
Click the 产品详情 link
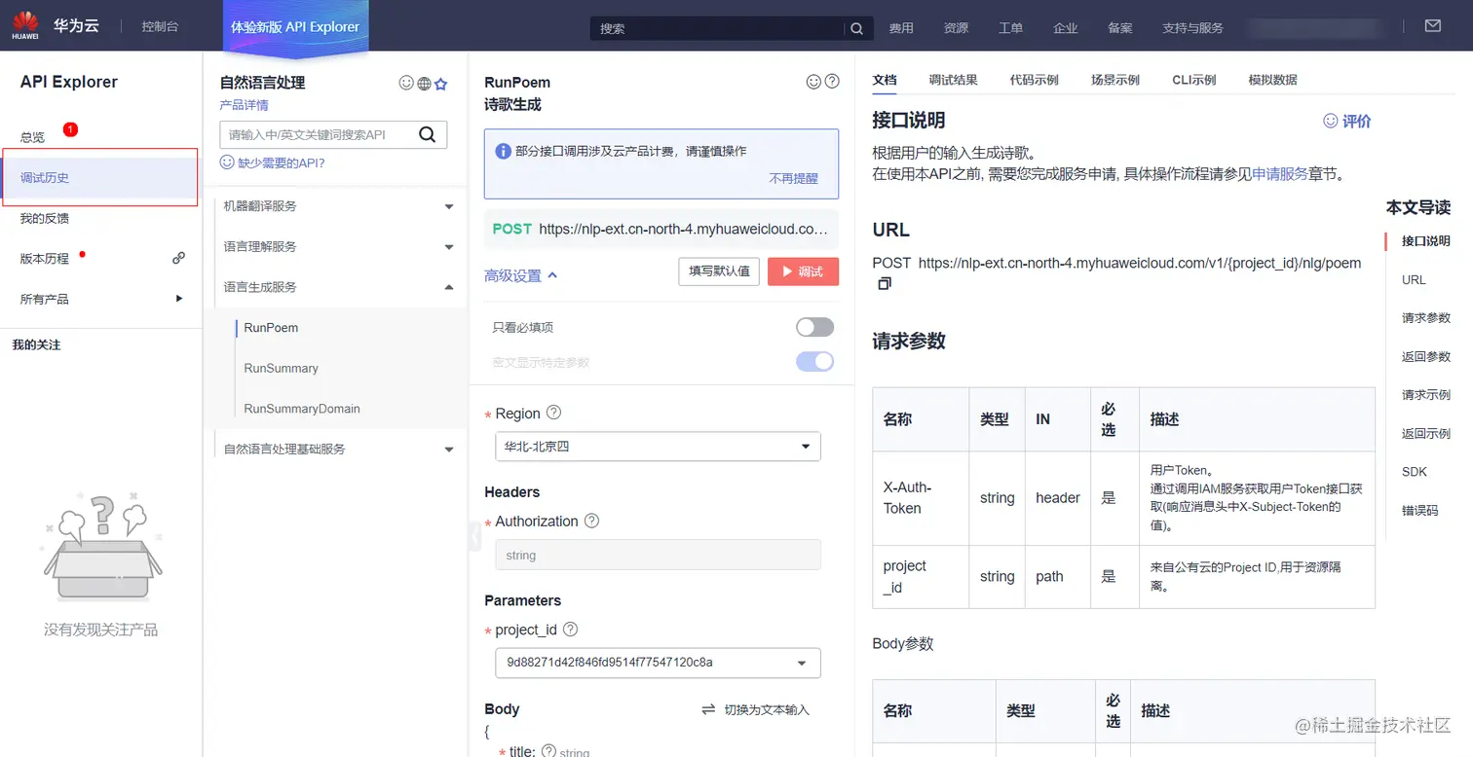(x=244, y=105)
